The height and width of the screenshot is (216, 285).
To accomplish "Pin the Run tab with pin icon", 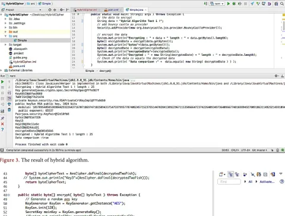I will tap(2, 118).
